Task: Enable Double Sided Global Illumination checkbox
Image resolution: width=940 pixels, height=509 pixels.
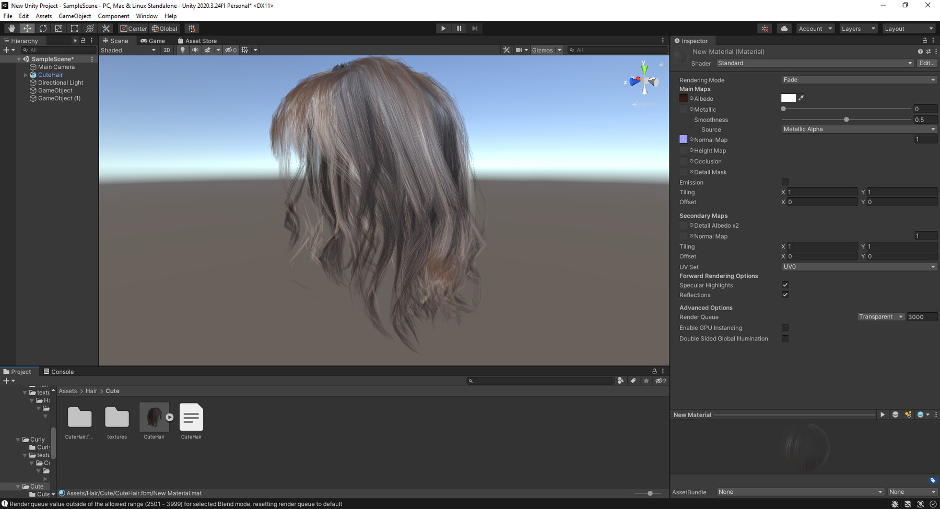Action: click(x=785, y=339)
